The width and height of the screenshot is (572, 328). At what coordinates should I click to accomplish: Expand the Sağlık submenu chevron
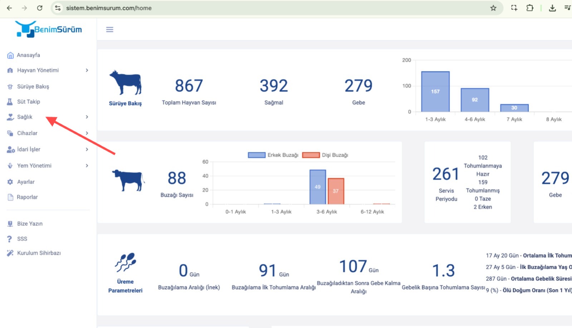click(x=87, y=117)
